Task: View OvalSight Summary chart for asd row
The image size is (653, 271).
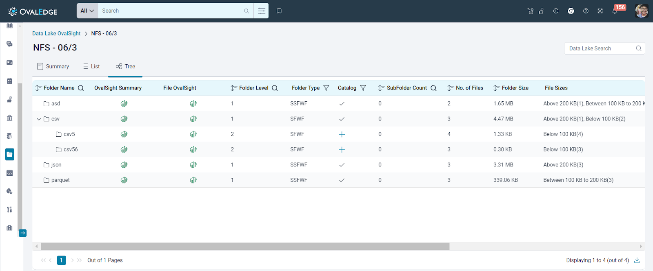Action: point(124,104)
